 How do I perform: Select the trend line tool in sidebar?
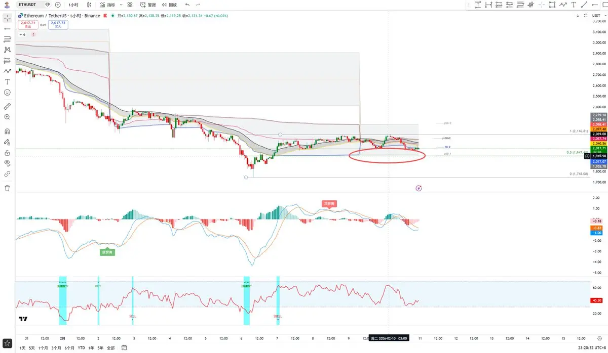[x=7, y=28]
